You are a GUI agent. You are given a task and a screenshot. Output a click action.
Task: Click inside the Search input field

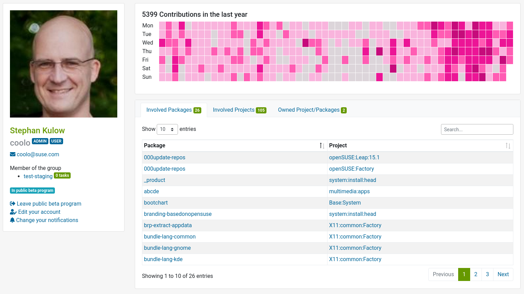[x=477, y=130]
